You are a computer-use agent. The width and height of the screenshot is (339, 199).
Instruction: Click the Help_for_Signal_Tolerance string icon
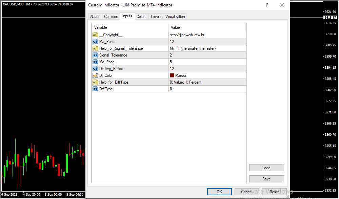point(95,48)
